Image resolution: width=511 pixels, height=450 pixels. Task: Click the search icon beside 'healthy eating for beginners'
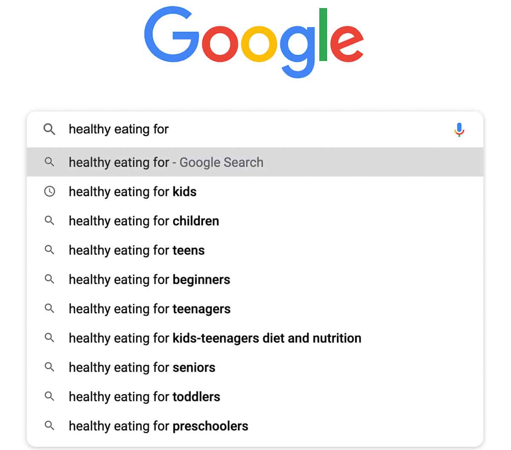50,280
